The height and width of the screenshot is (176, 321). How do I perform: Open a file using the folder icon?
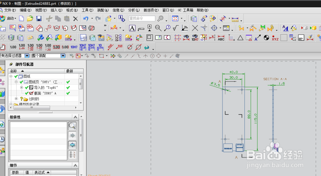point(30,19)
